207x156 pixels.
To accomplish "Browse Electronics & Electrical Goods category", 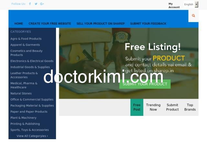I will point(32,61).
